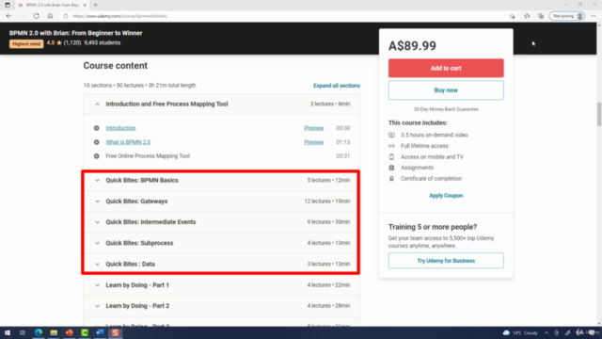Expand Quick Bites: Subprocess section
The height and width of the screenshot is (339, 602).
(x=222, y=243)
